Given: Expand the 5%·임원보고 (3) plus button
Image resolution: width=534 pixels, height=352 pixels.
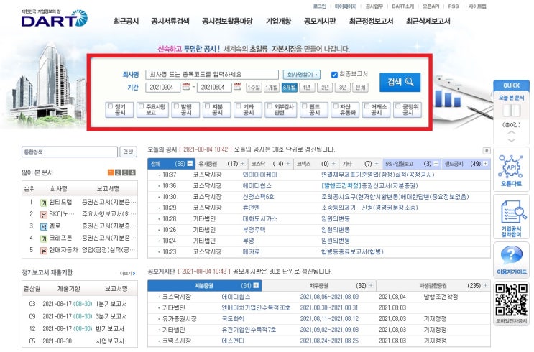Looking at the screenshot, I should (x=436, y=163).
